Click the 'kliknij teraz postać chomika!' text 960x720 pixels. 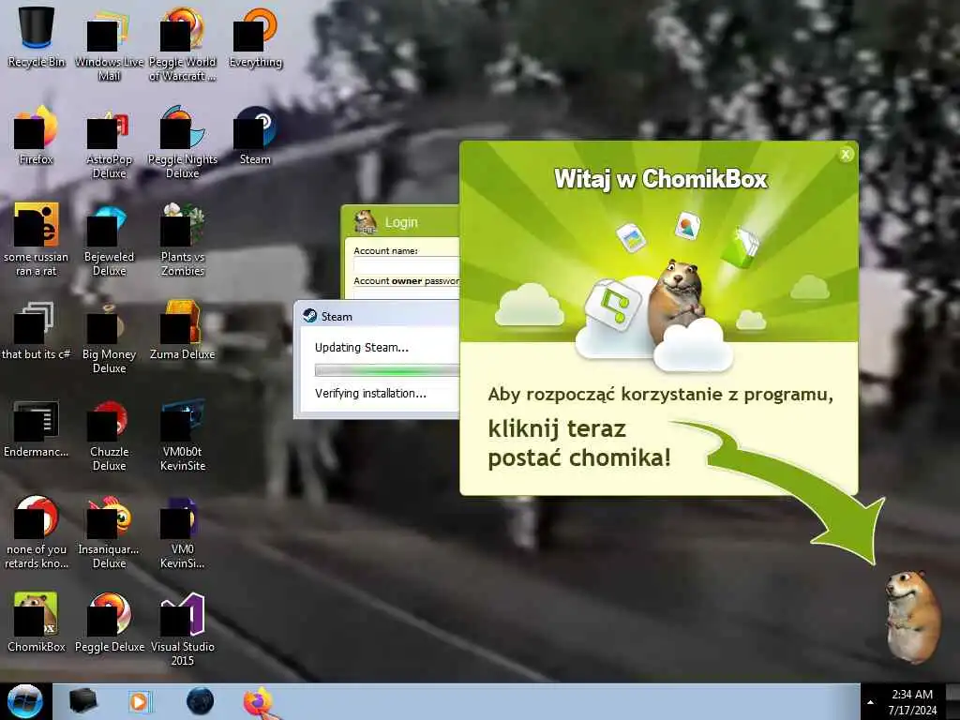pyautogui.click(x=579, y=443)
